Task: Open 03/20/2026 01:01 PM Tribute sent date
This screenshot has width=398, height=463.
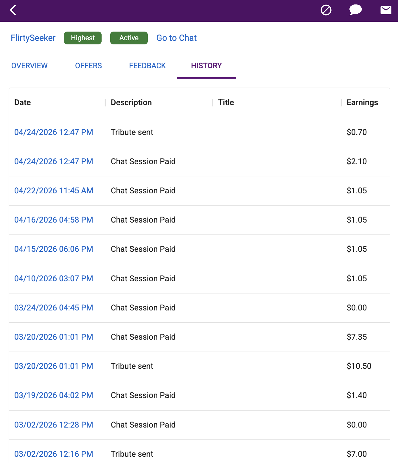Action: (54, 366)
